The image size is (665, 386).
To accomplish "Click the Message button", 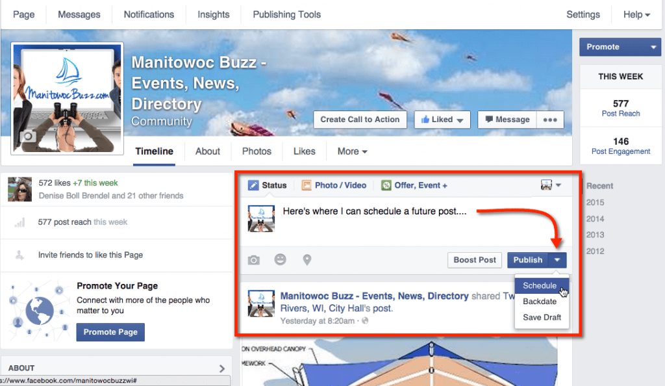I will point(507,120).
